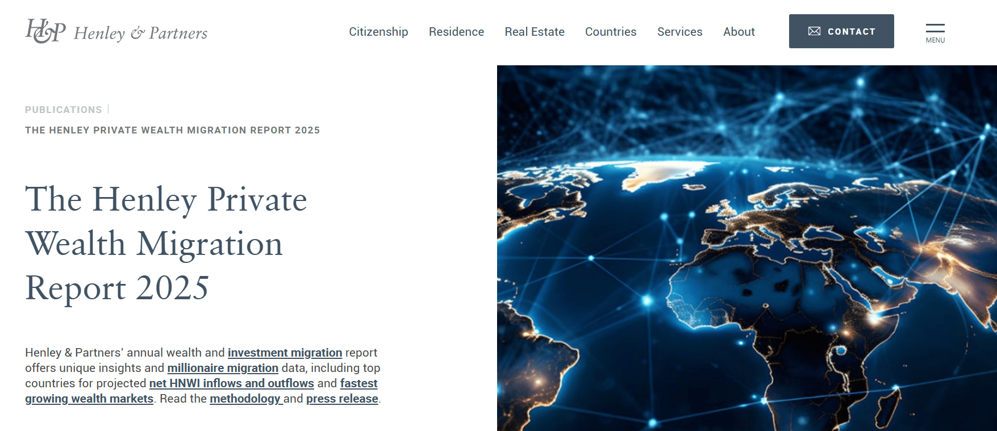Viewport: 997px width, 431px height.
Task: Follow the 'millionaire migration' link
Action: click(223, 368)
